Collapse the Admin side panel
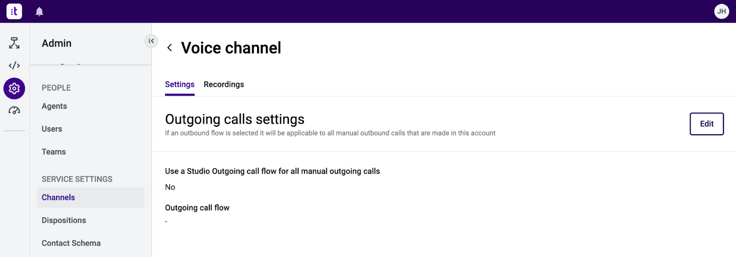The image size is (736, 257). coord(151,41)
